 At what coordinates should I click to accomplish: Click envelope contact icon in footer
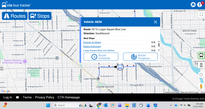pos(17,97)
